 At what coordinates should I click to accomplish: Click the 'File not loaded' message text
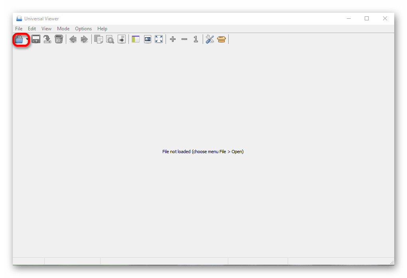coord(203,152)
